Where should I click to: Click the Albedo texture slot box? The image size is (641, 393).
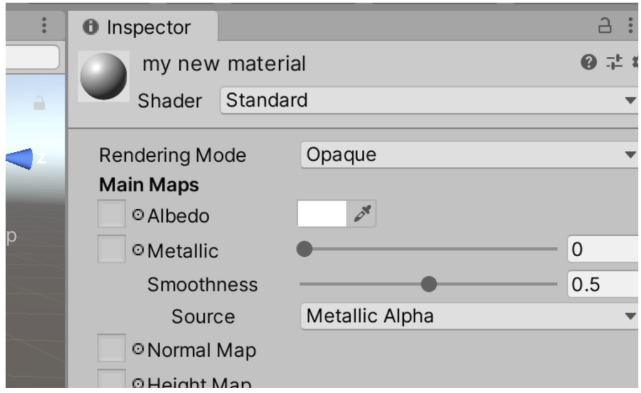point(112,214)
